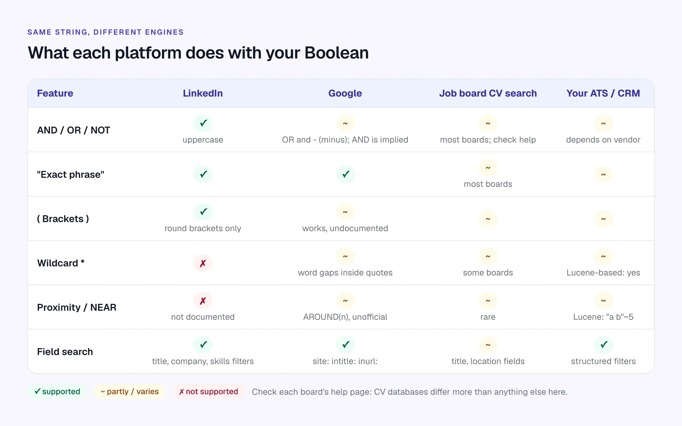Click Google checkmark in Field search row
The height and width of the screenshot is (426, 682).
pyautogui.click(x=345, y=345)
